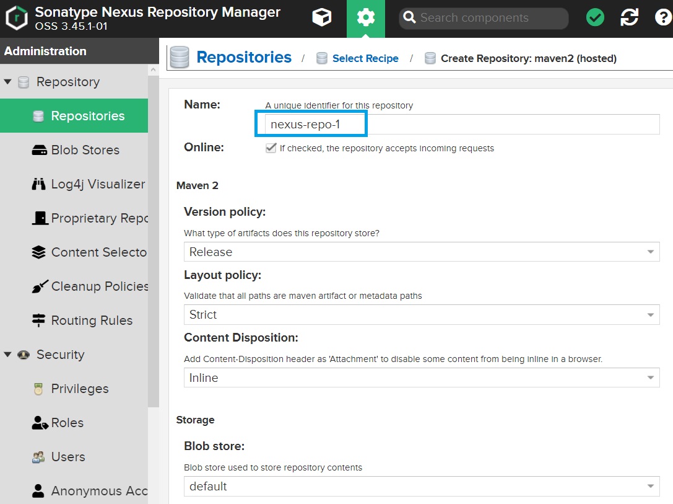Screen dimensions: 673x504
Task: Click the Privileges medal icon
Action: [38, 389]
